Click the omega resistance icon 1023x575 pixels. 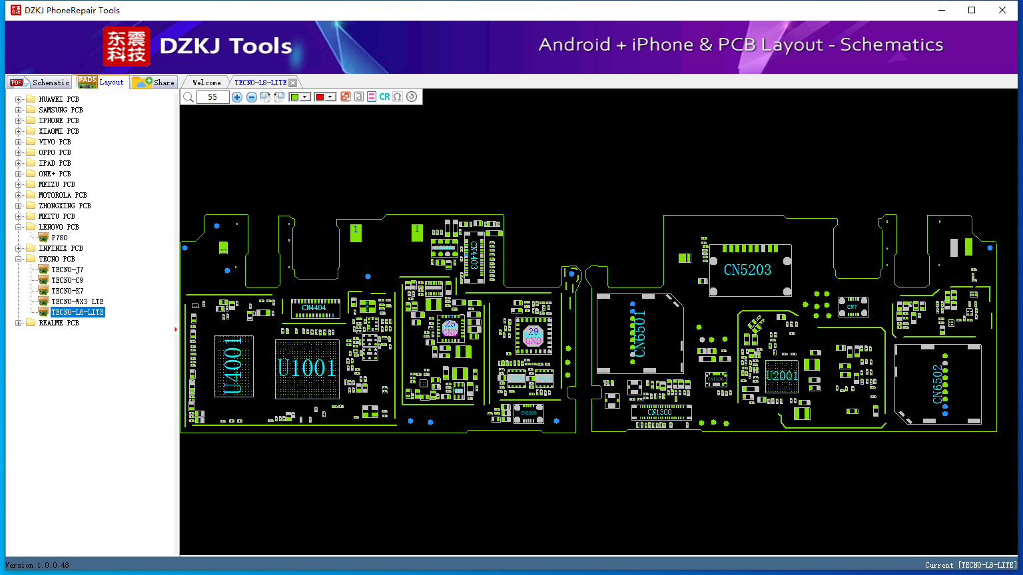pos(398,97)
